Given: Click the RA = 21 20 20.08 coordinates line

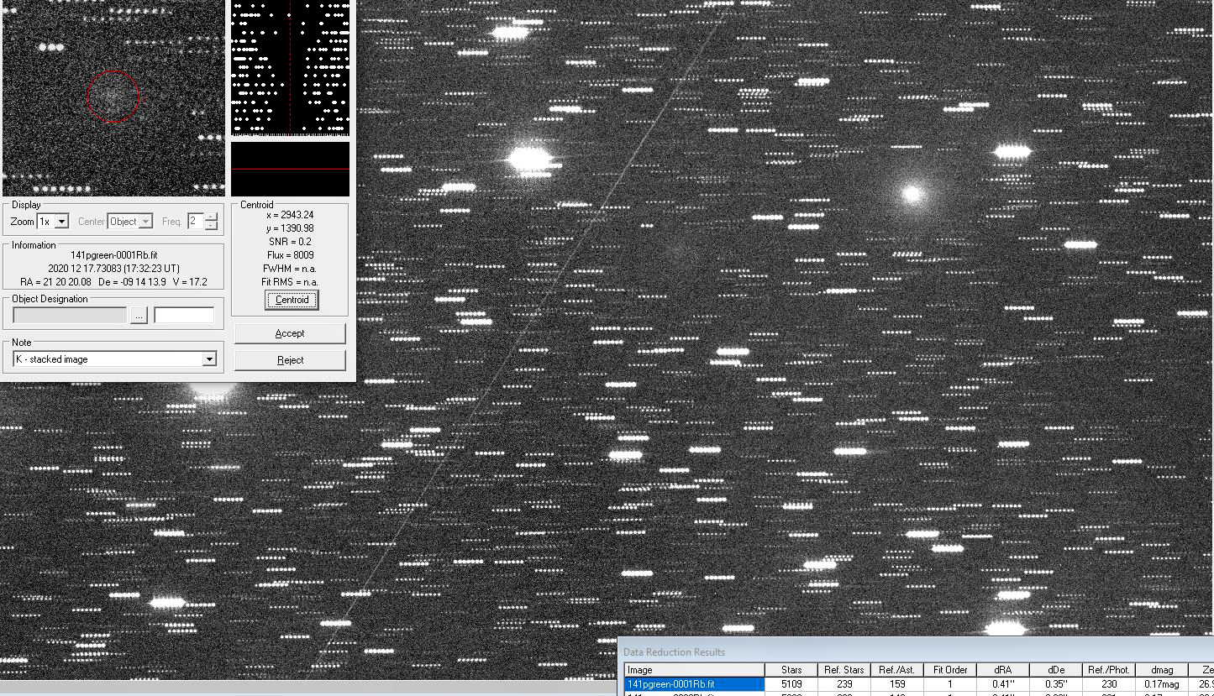Looking at the screenshot, I should tap(113, 282).
